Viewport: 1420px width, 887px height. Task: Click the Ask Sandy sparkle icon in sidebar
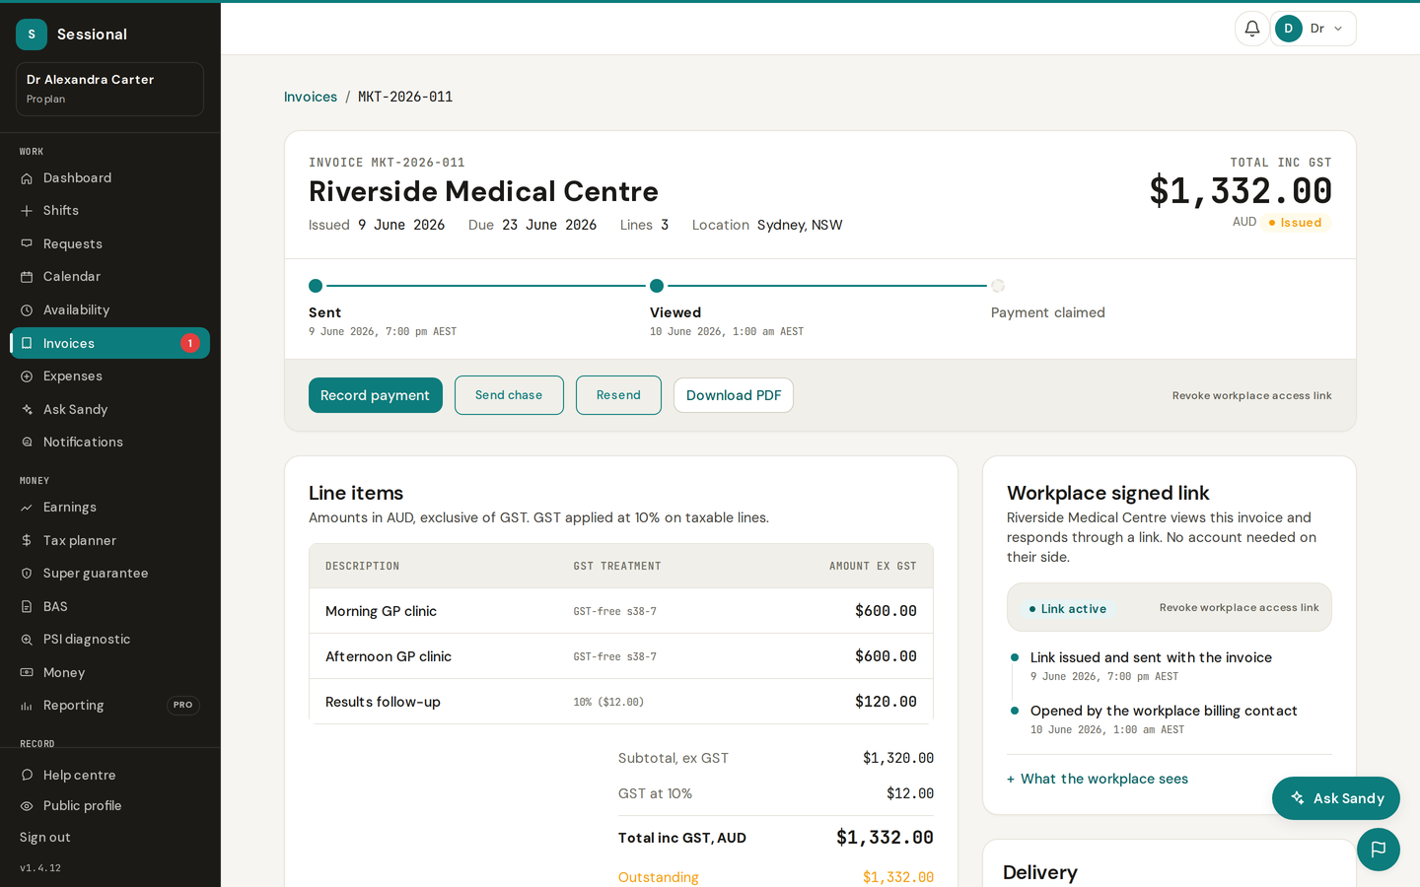tap(27, 409)
